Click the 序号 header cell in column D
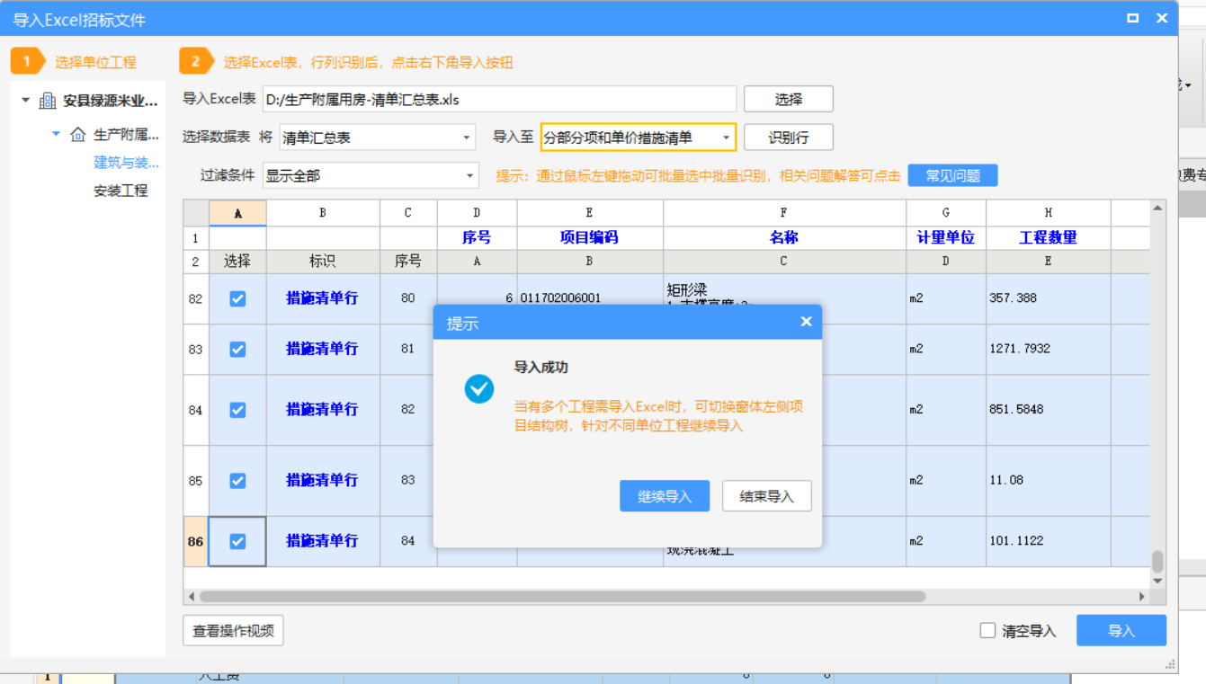Image resolution: width=1206 pixels, height=684 pixels. coord(477,237)
